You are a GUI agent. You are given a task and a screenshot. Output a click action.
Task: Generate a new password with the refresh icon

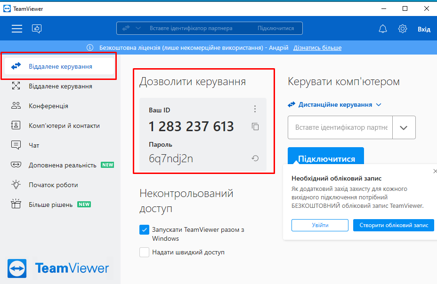[x=255, y=158]
